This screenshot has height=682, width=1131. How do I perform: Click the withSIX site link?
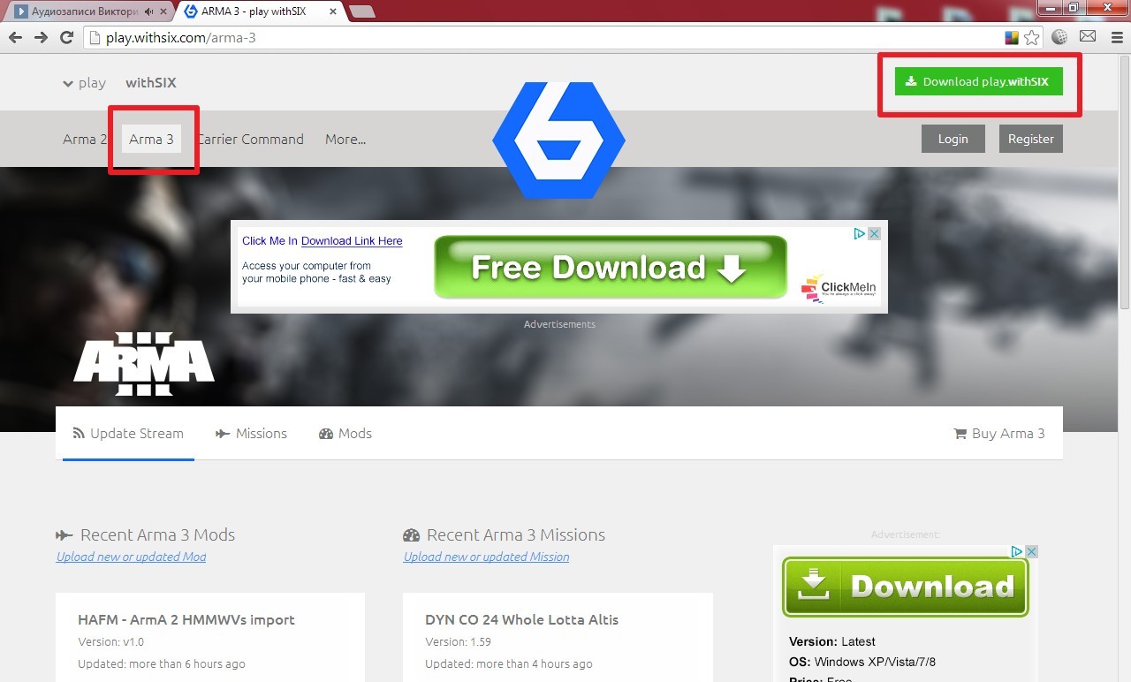click(151, 82)
